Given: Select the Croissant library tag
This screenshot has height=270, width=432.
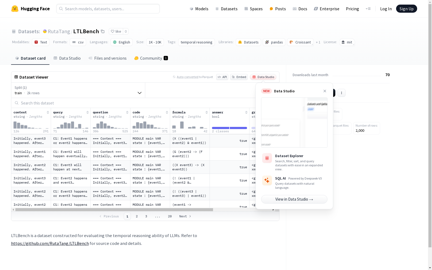Looking at the screenshot, I should (300, 42).
